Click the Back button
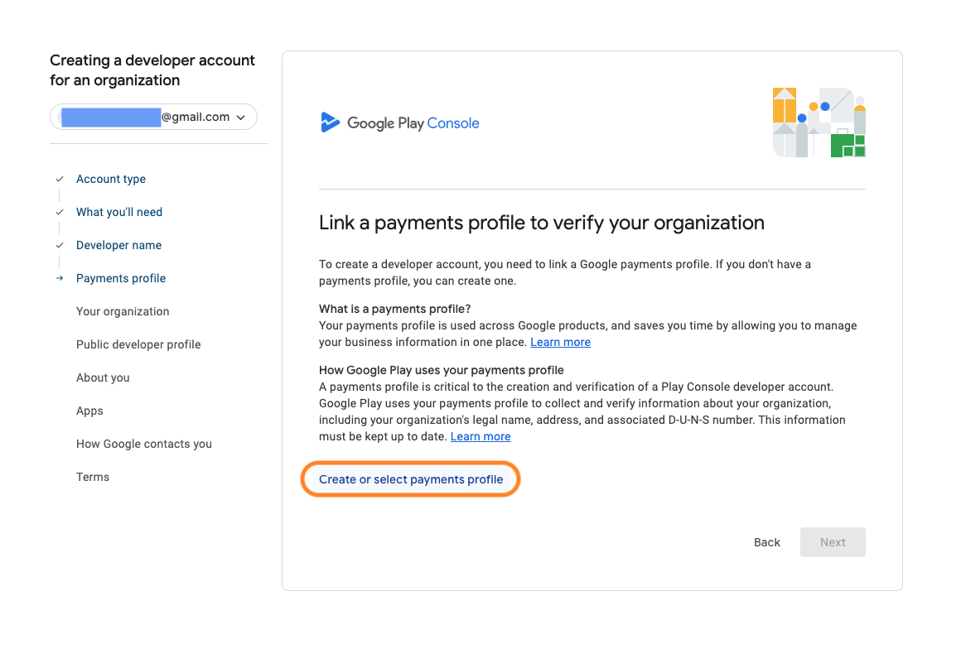The height and width of the screenshot is (649, 966). pos(767,542)
